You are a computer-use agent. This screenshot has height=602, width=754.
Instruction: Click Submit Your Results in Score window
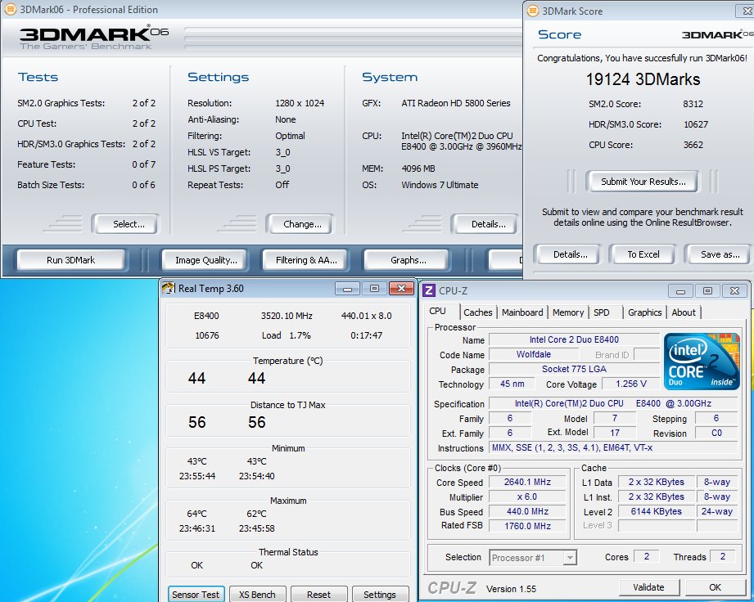643,181
